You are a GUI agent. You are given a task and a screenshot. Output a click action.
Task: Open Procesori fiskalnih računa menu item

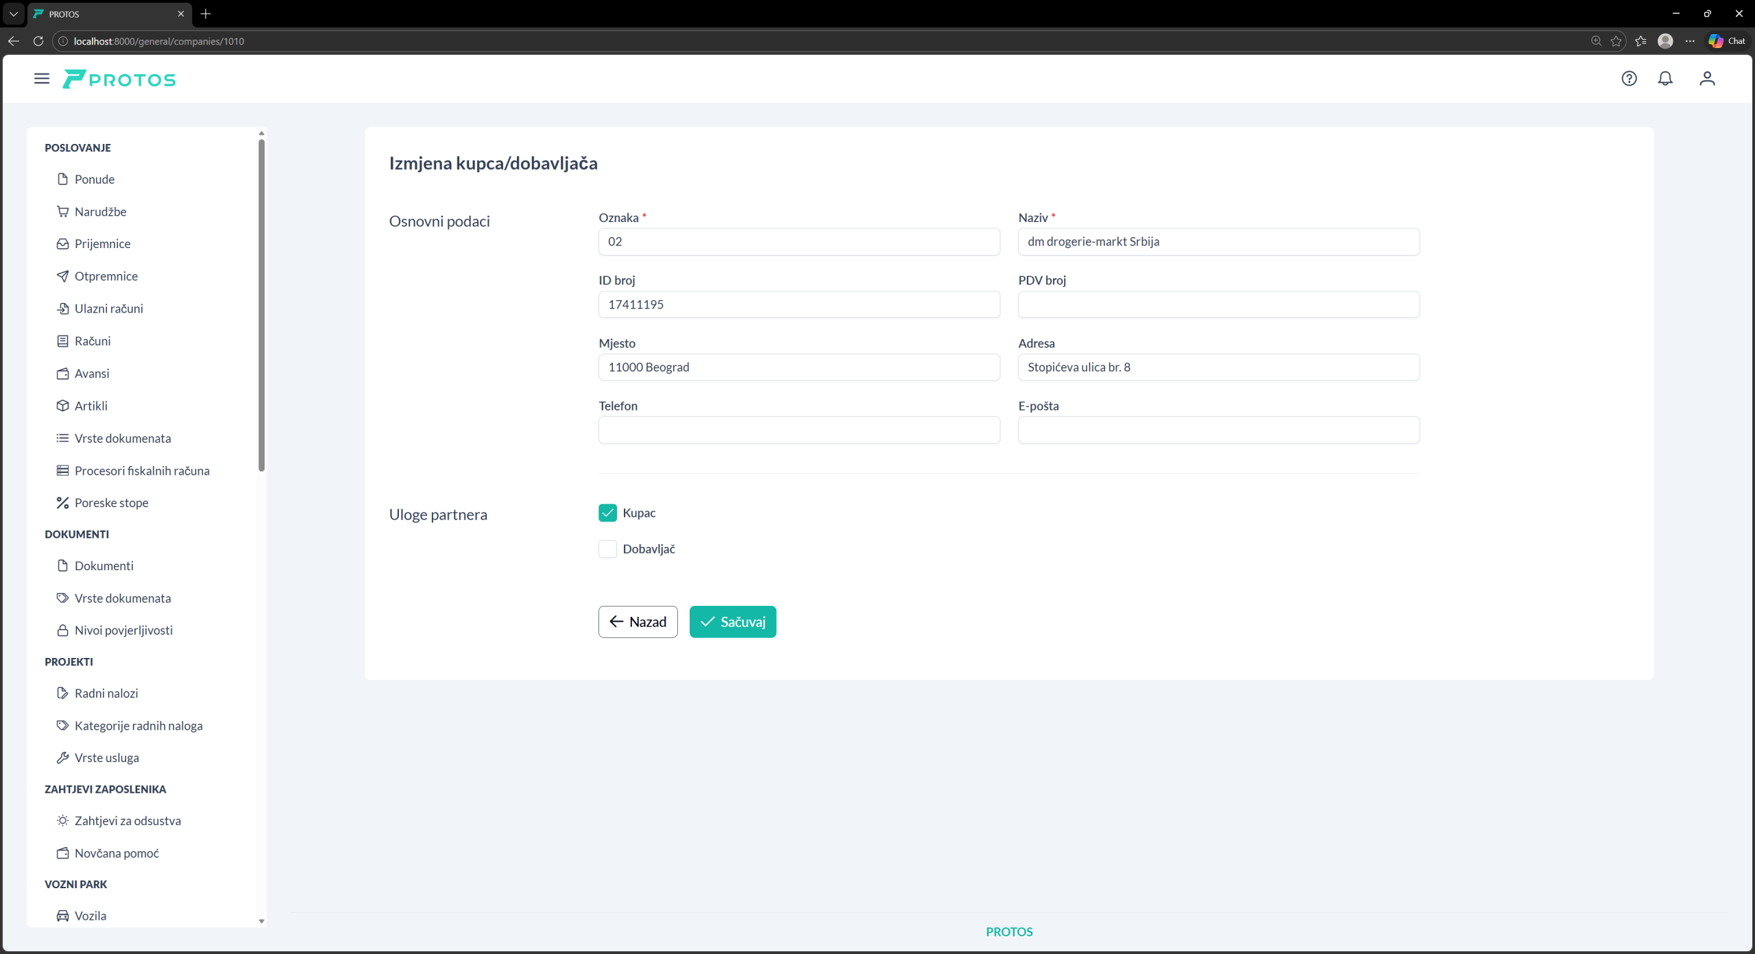142,471
